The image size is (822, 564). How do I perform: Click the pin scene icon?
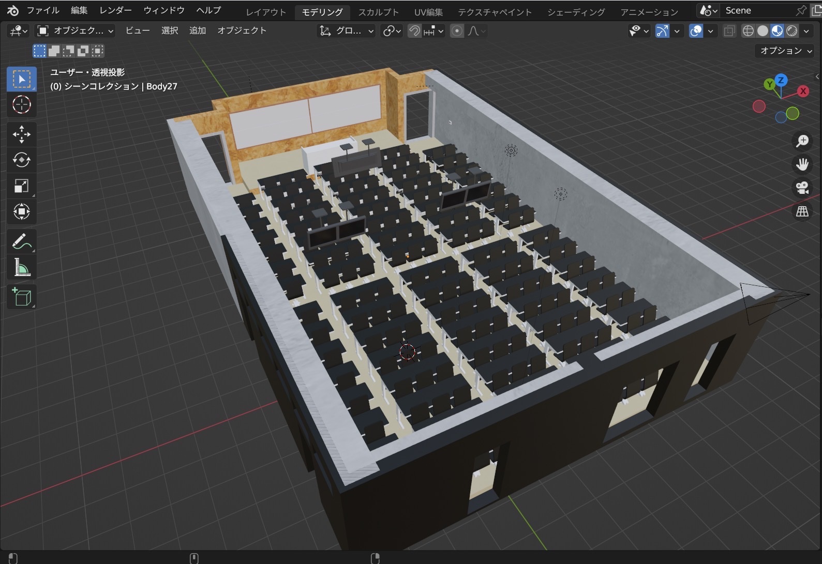click(x=801, y=10)
